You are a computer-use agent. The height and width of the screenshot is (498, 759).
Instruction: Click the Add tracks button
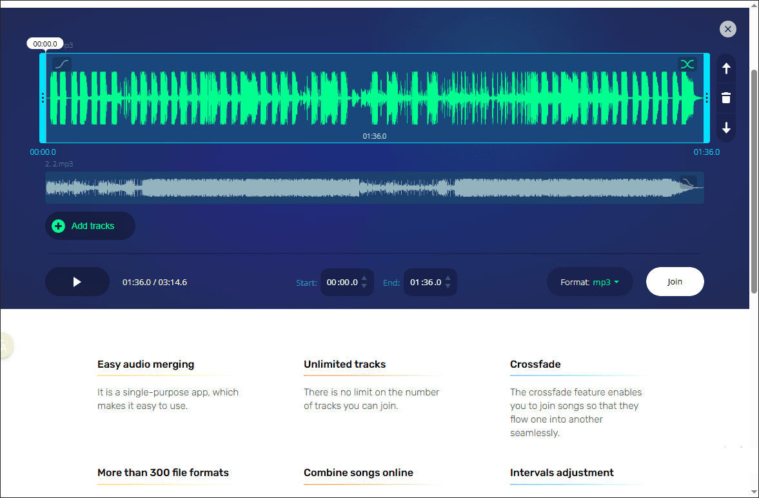(90, 226)
